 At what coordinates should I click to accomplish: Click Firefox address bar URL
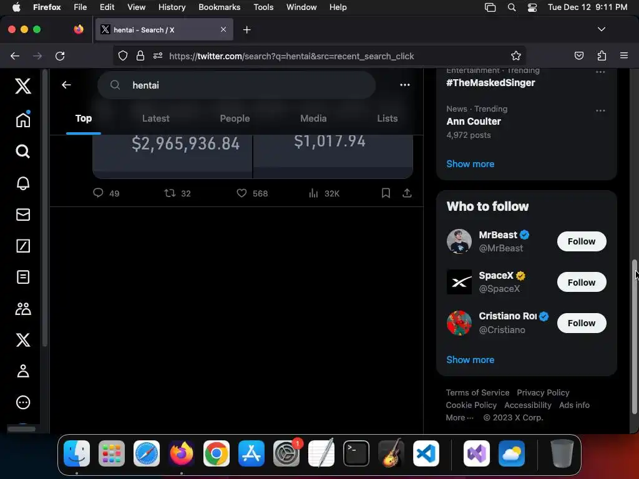291,56
